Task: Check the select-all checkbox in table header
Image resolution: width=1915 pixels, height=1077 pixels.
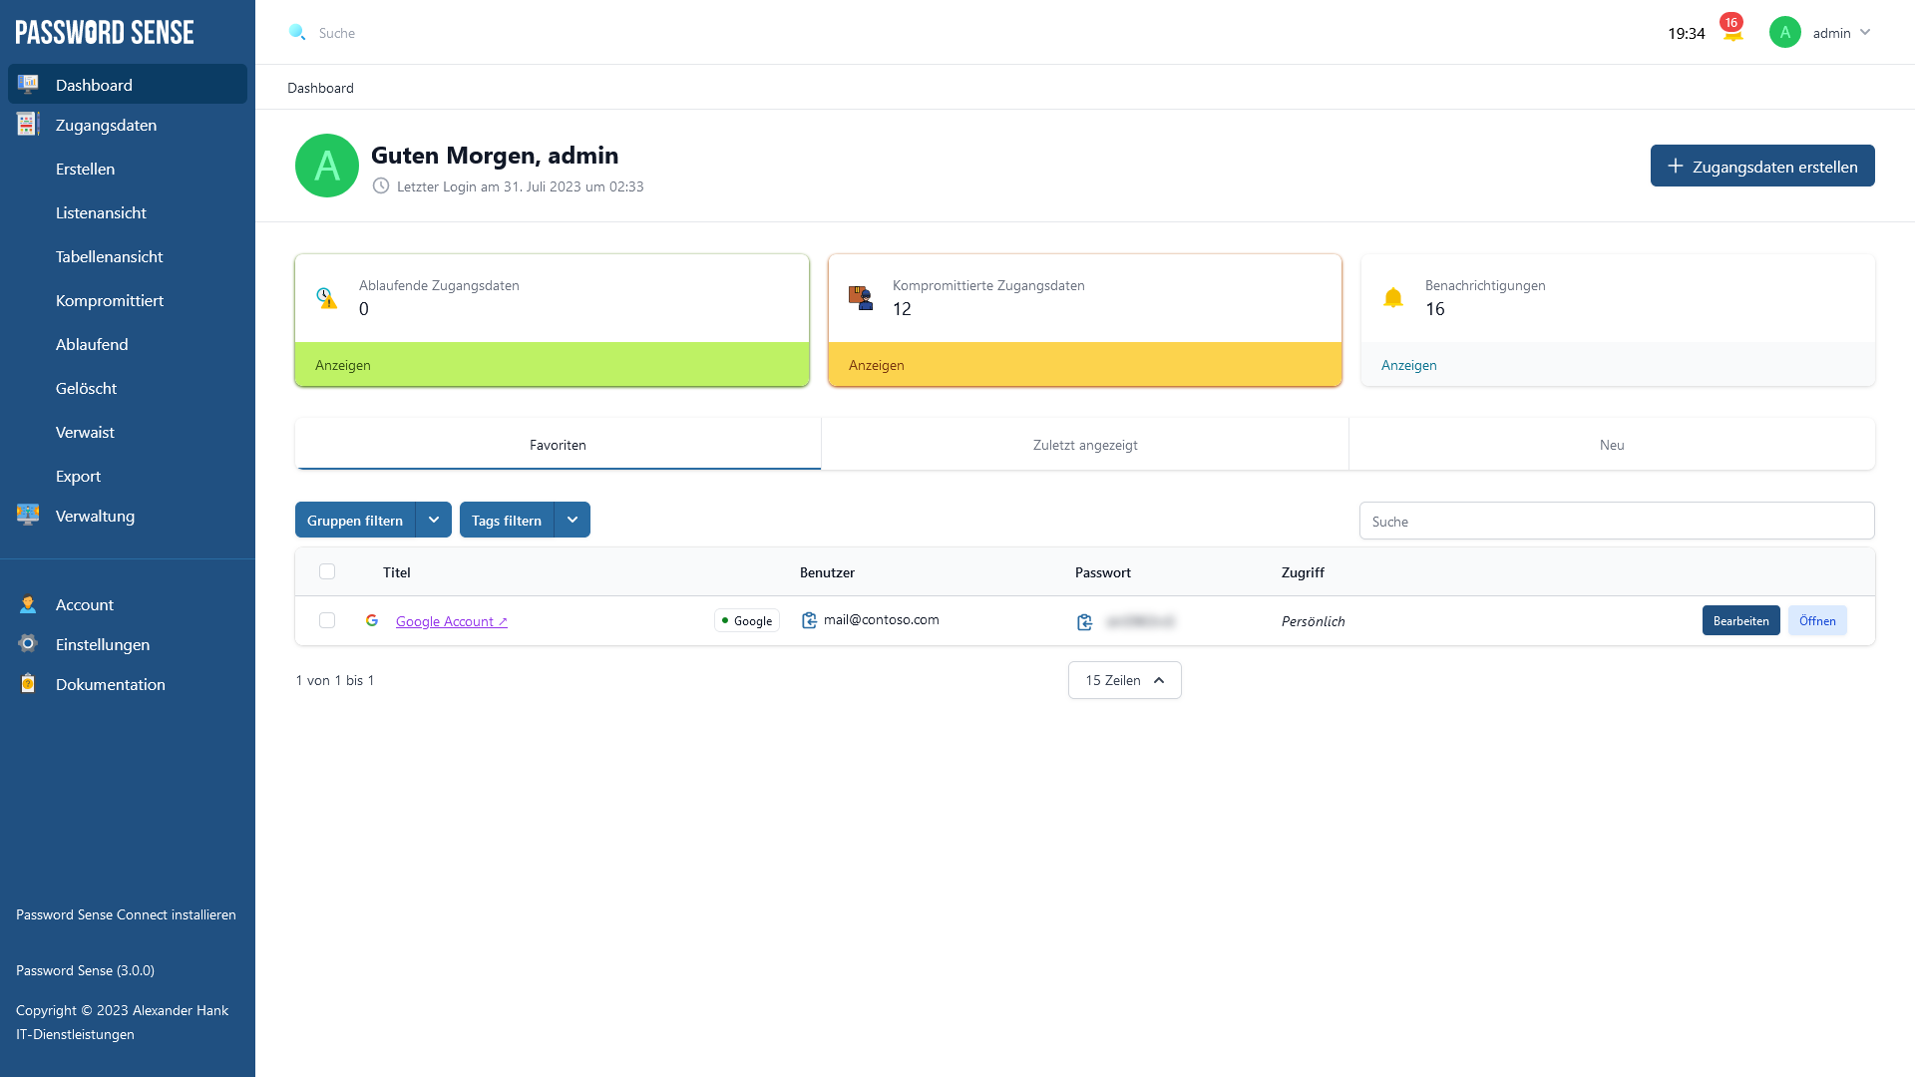Action: (327, 571)
